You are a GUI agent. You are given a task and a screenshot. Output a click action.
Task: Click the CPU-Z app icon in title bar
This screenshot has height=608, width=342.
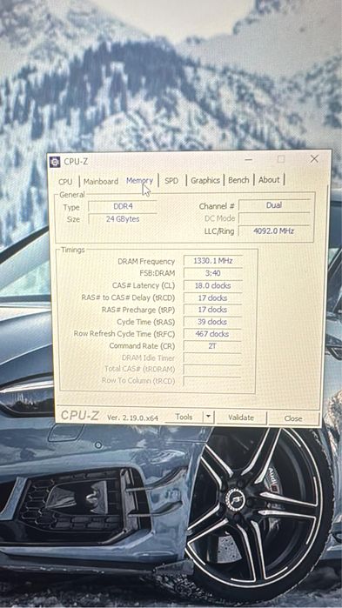click(x=55, y=162)
